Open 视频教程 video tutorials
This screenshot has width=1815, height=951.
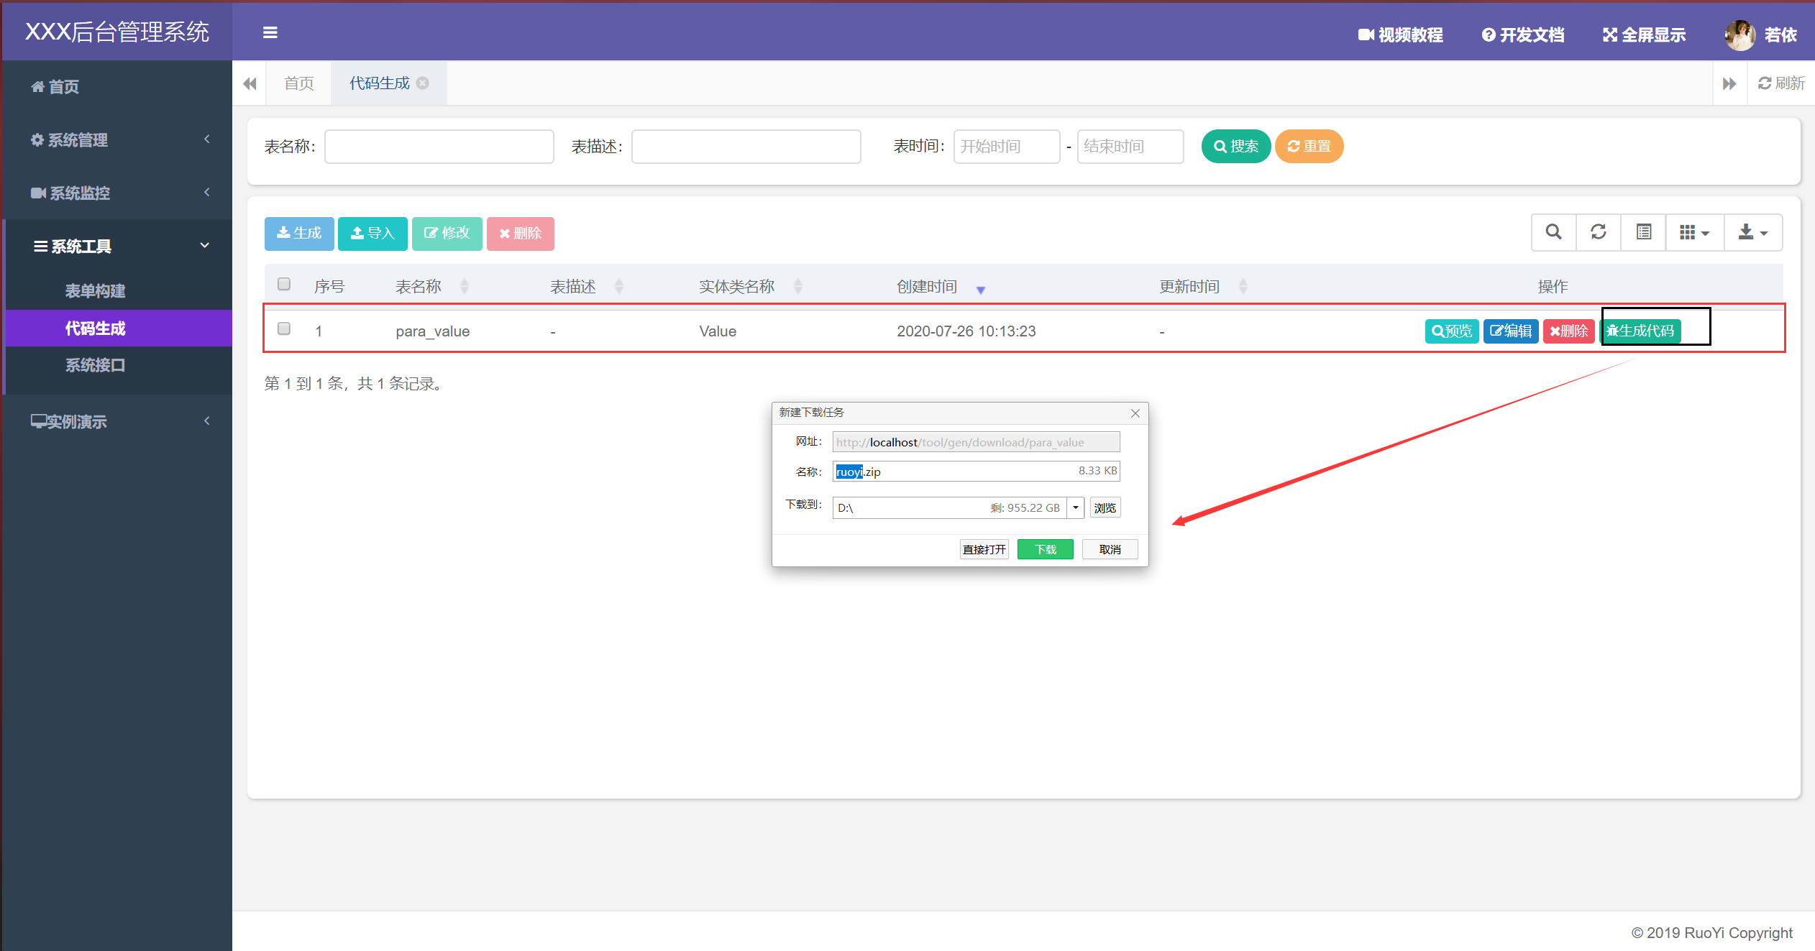[1400, 34]
